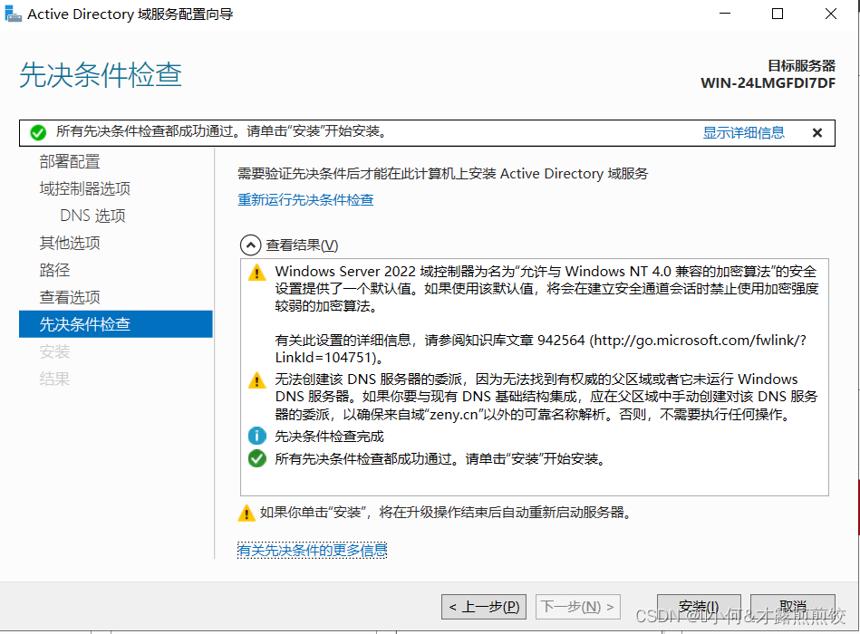Click 安装(I) to start installation
This screenshot has height=634, width=860.
click(699, 607)
